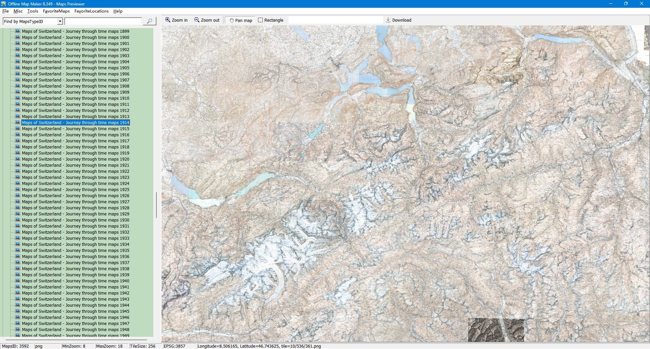Open the FavoriteLocations menu
Screen dimensions: 650x349
(x=91, y=11)
